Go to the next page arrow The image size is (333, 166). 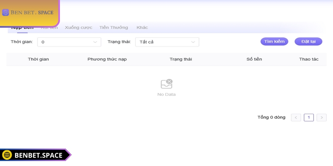[321, 117]
